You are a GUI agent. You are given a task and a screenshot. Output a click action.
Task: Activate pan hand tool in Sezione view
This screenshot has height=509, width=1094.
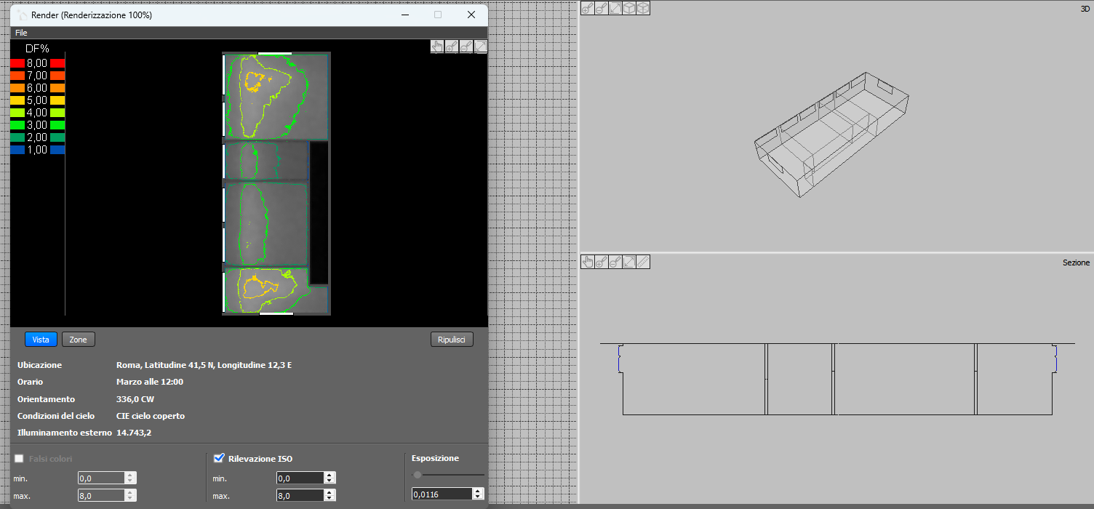[588, 262]
